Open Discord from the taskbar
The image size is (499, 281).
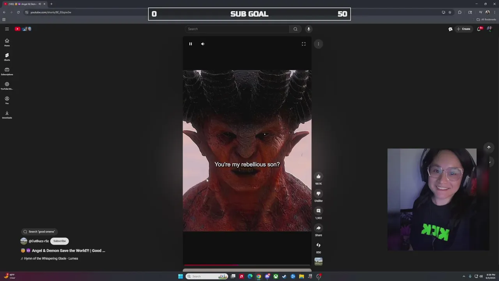[x=267, y=276]
